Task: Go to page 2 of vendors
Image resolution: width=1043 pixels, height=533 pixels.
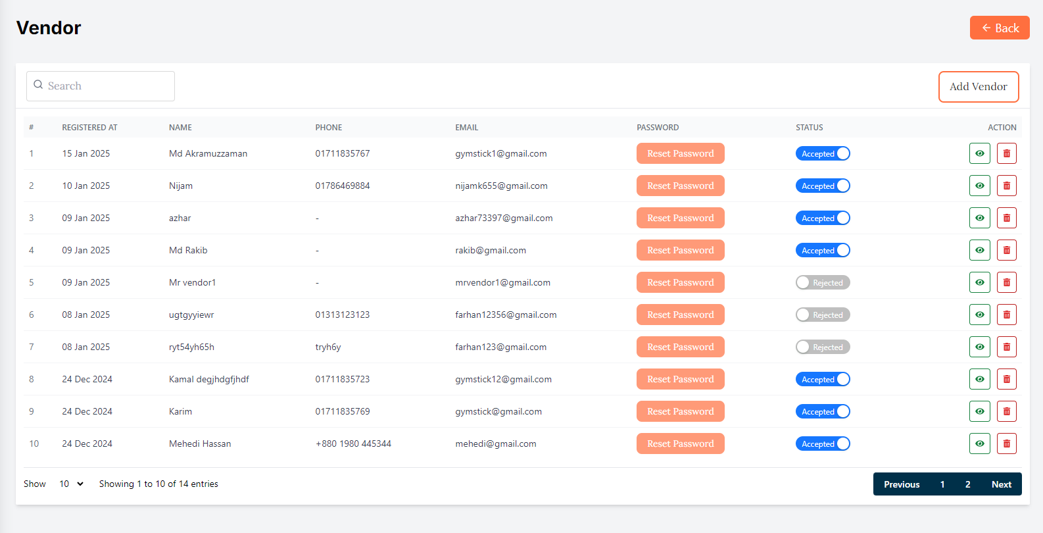Action: click(967, 484)
